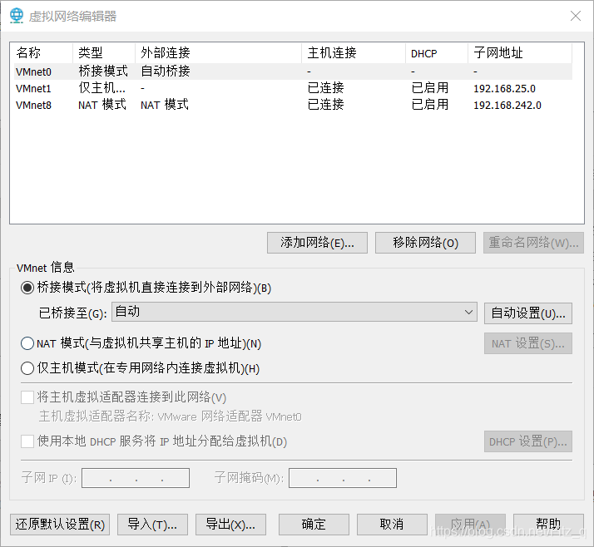Click 确定 button

(314, 525)
